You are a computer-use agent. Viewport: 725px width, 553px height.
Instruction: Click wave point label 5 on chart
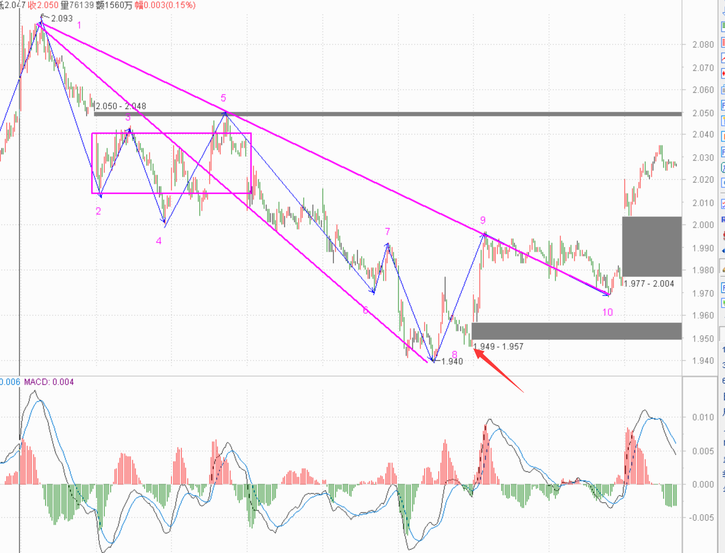[x=223, y=98]
